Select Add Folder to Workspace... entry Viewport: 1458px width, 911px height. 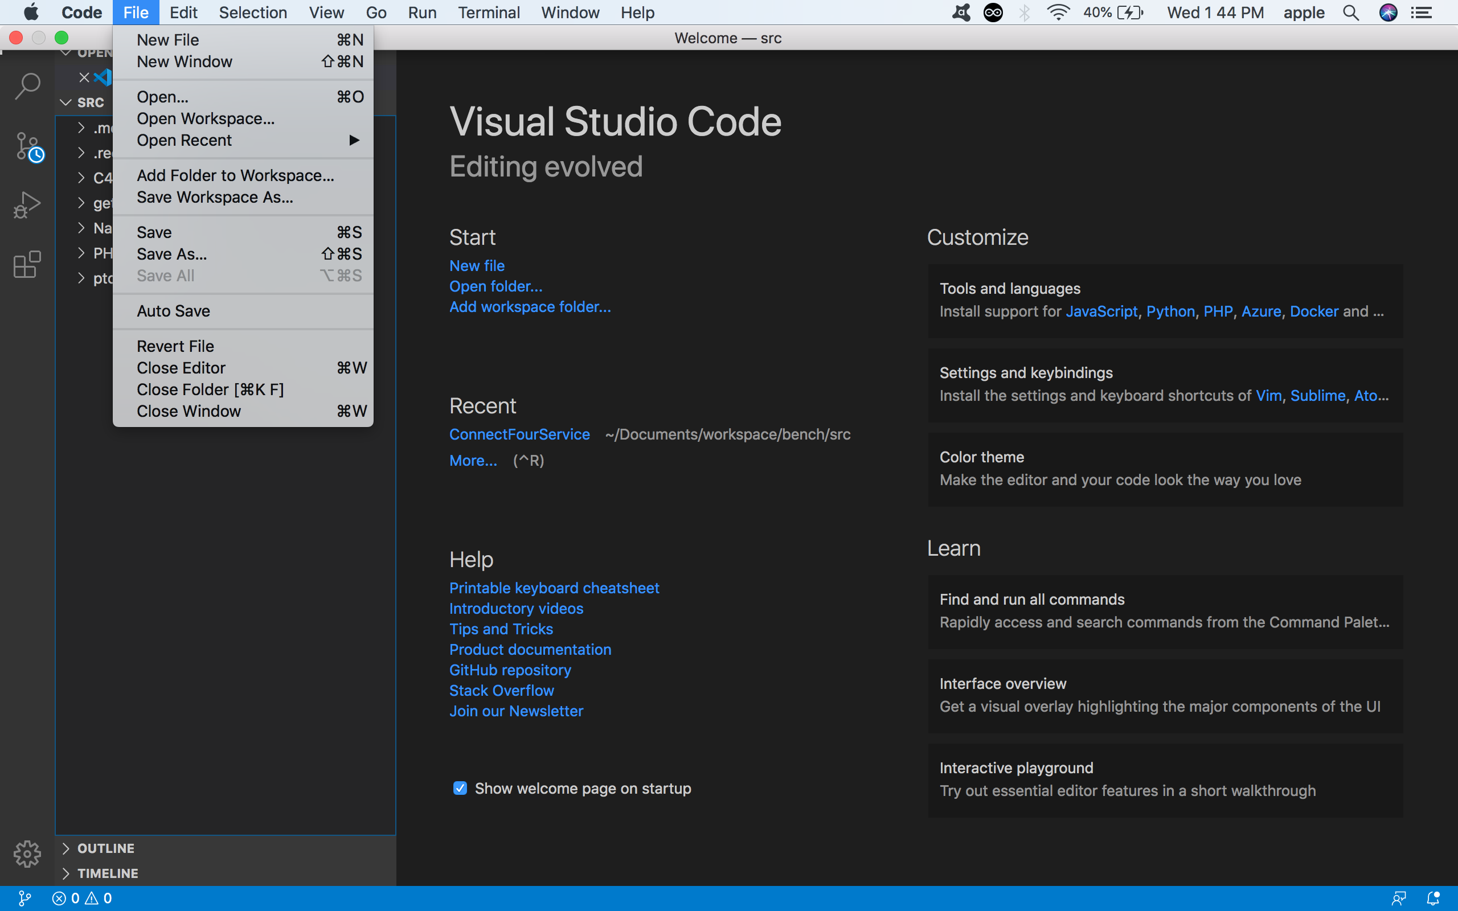[x=243, y=175]
